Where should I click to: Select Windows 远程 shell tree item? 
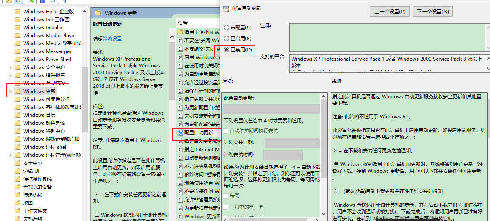(45, 147)
